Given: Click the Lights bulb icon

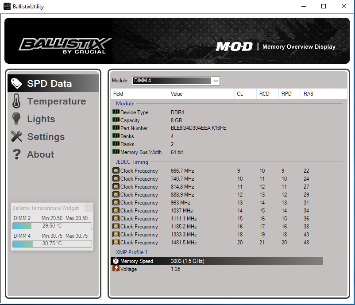Looking at the screenshot, I should (16, 119).
